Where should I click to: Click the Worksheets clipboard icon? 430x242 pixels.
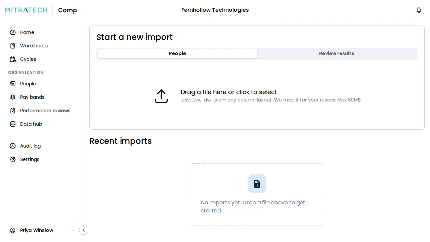pyautogui.click(x=13, y=46)
